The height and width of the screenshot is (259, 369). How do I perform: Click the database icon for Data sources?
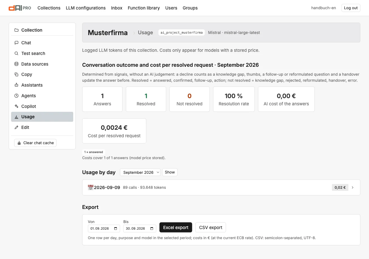coord(16,64)
